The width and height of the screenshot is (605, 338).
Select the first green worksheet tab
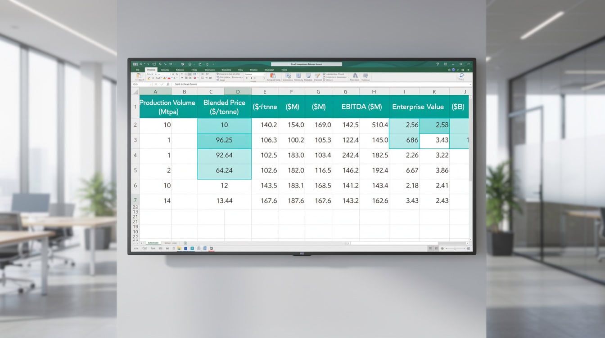pyautogui.click(x=153, y=243)
